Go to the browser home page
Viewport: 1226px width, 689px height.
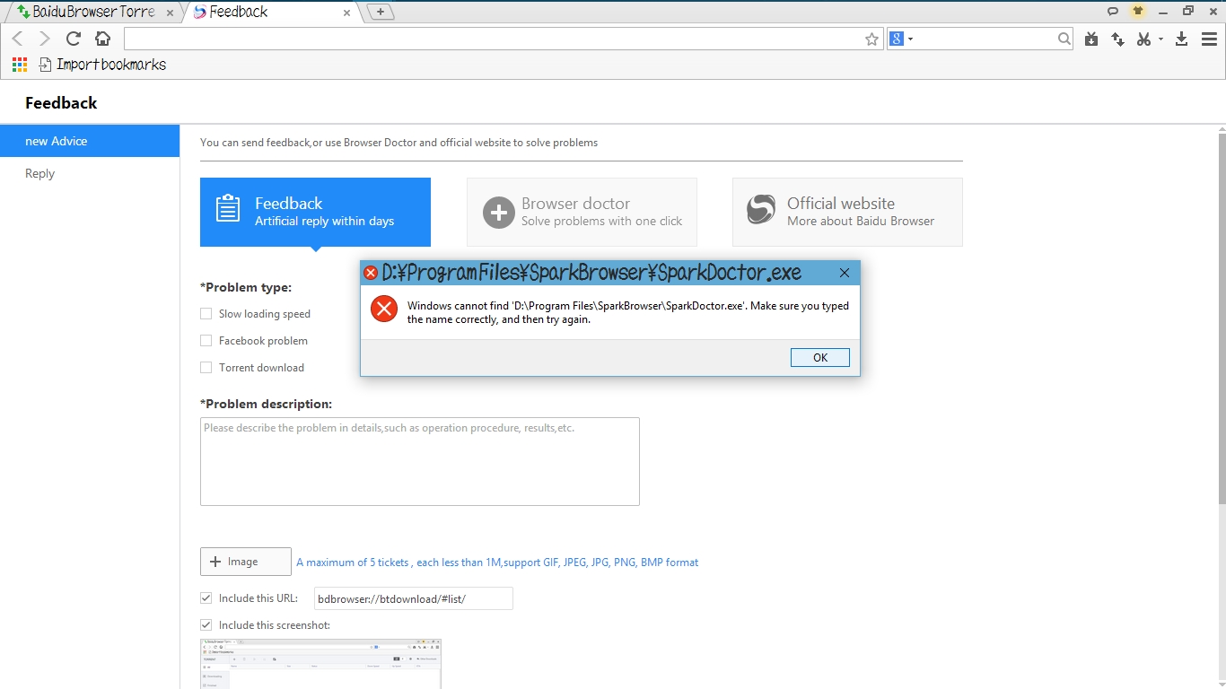(x=102, y=39)
